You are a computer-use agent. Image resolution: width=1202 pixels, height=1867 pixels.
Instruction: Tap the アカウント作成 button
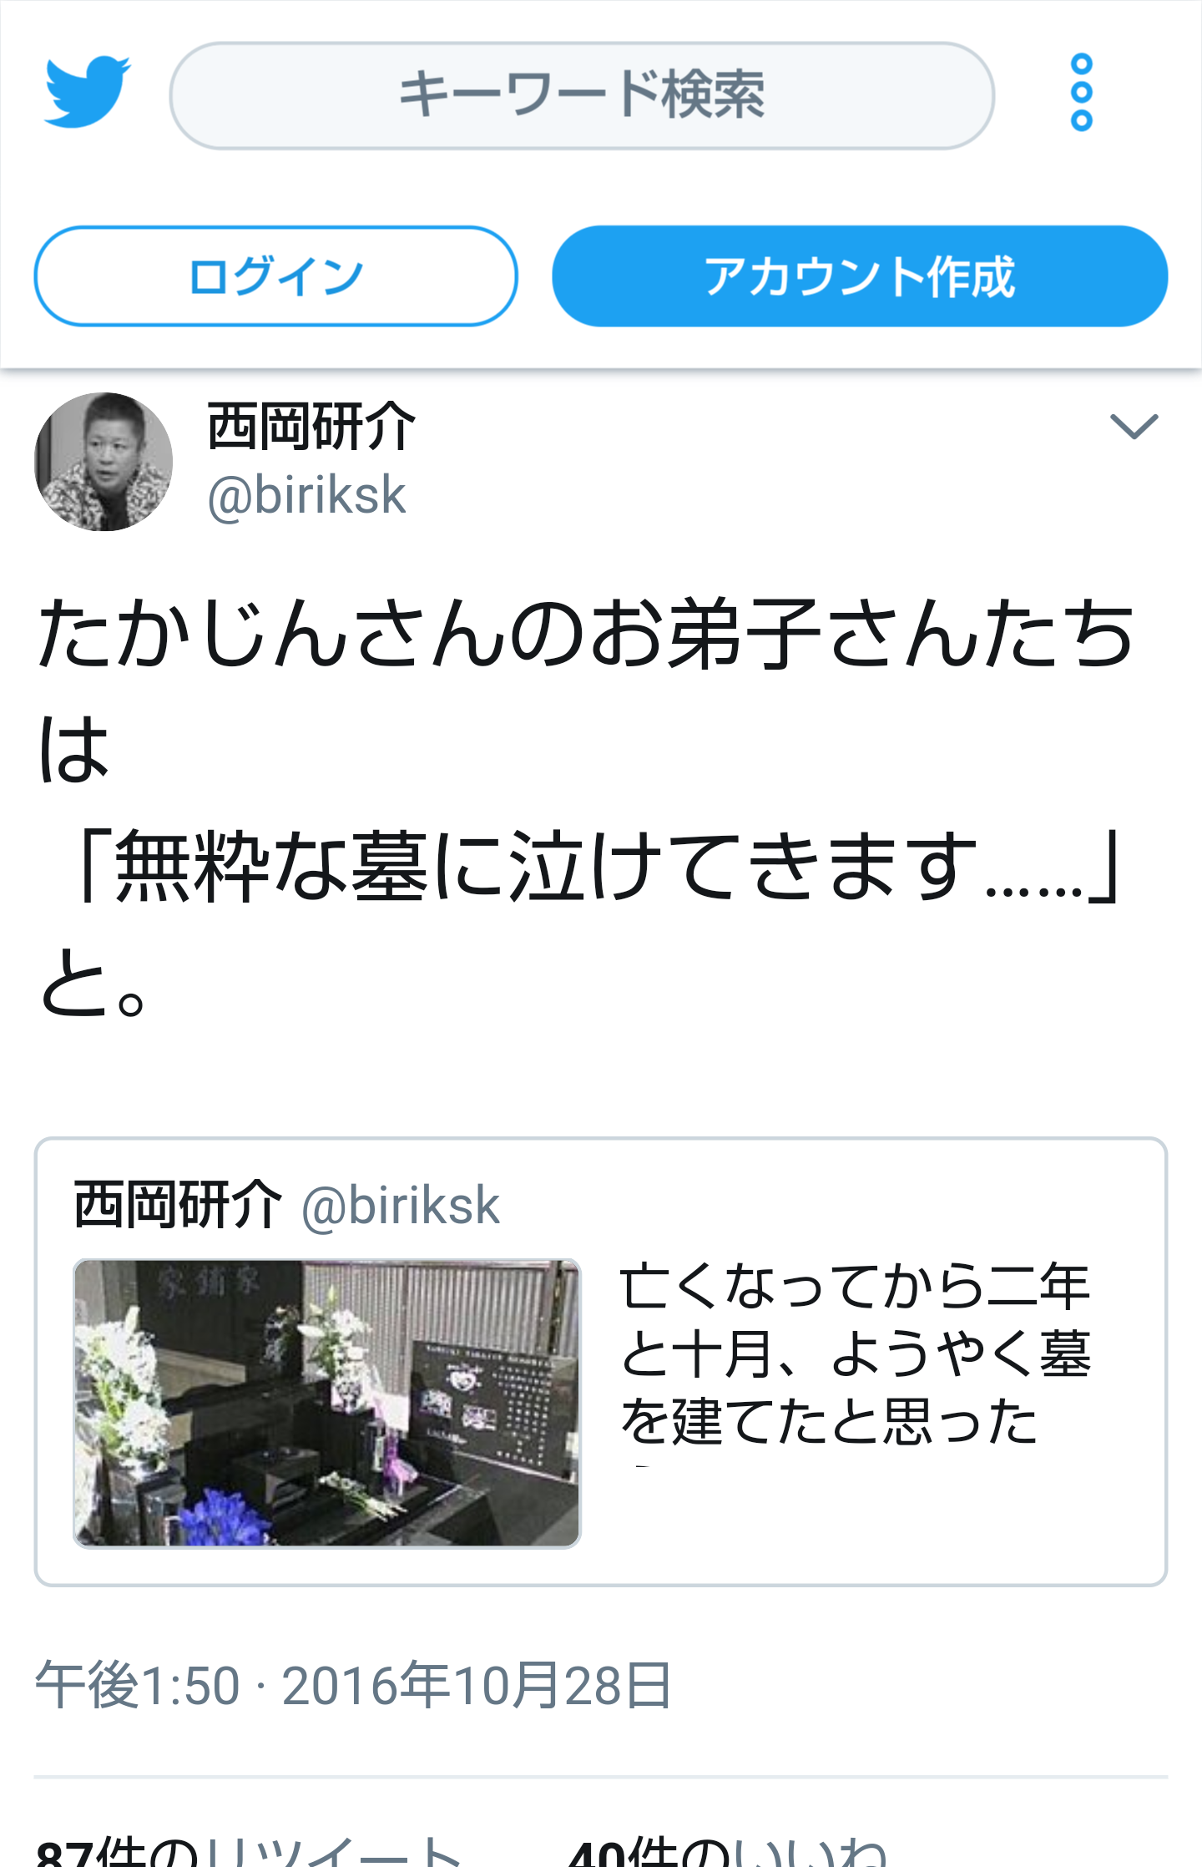pyautogui.click(x=860, y=276)
